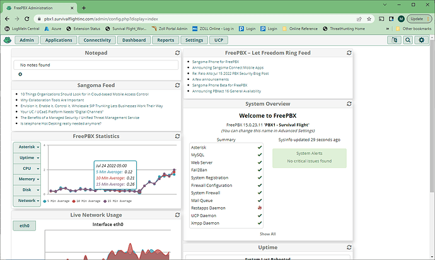
Task: Open the language selector icon
Action: (394, 40)
